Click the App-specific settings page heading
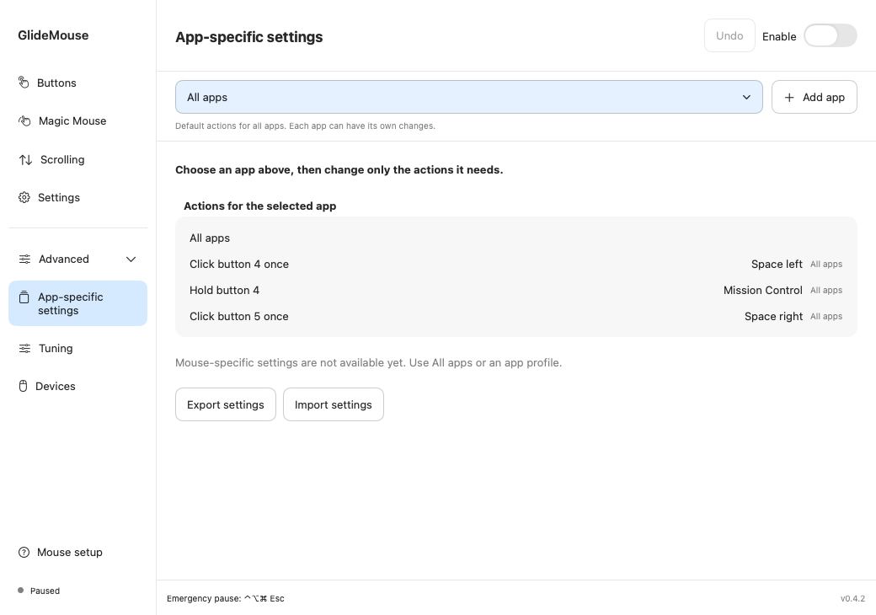The width and height of the screenshot is (876, 615). click(248, 37)
